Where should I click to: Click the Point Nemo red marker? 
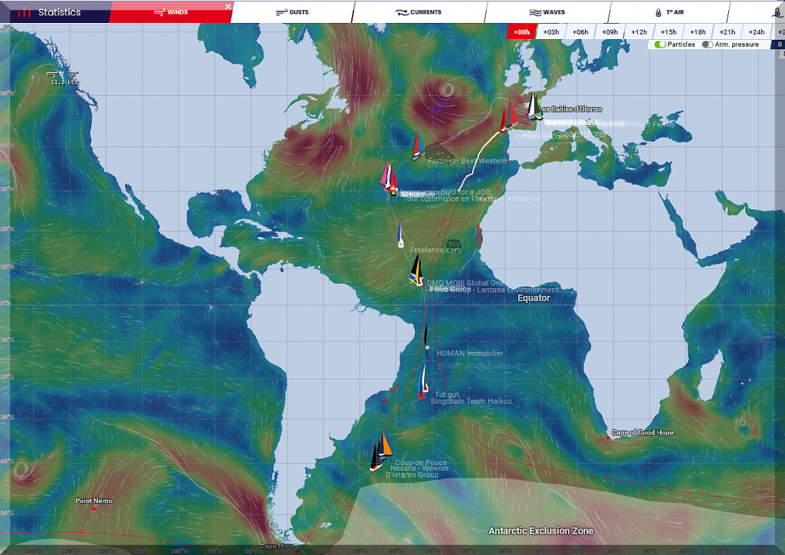(x=94, y=508)
